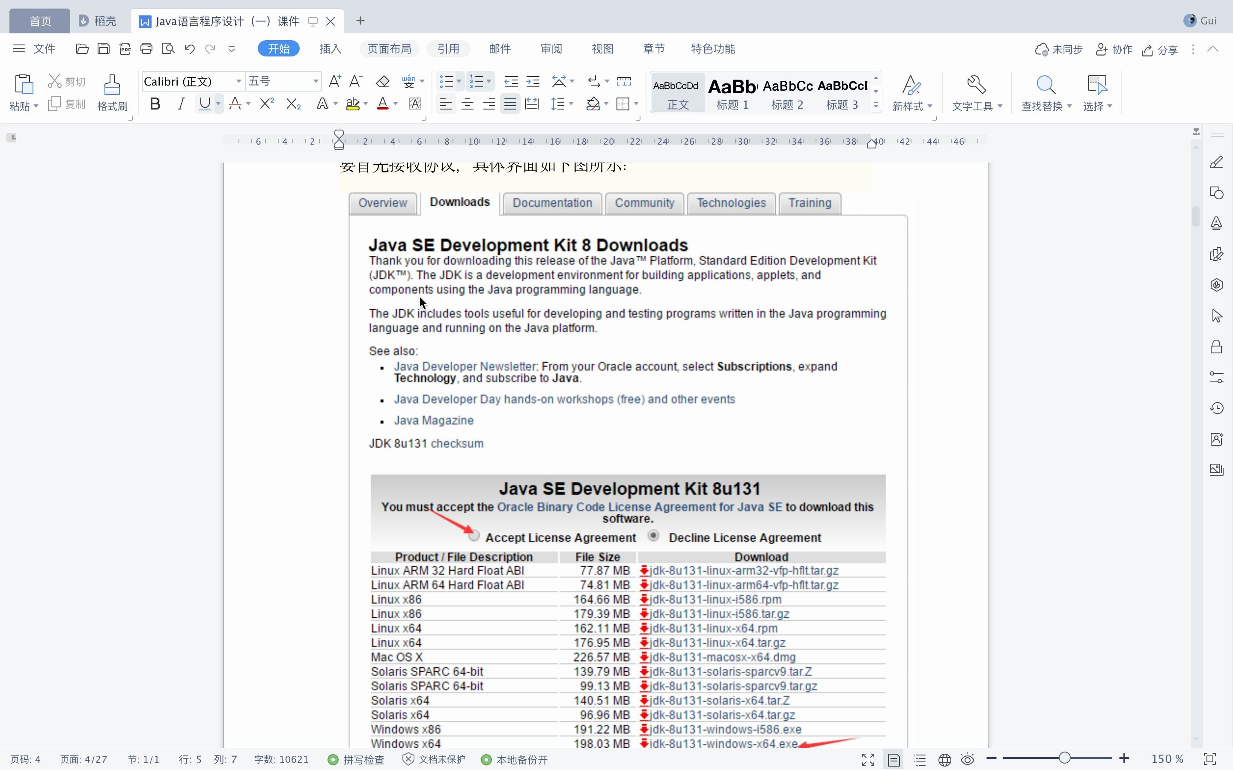The height and width of the screenshot is (770, 1233).
Task: Open the lock icon in right sidebar
Action: [x=1217, y=347]
